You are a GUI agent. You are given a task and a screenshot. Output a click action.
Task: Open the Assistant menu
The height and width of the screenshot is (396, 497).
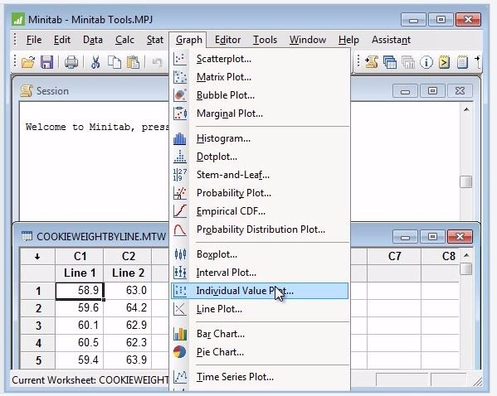click(391, 40)
